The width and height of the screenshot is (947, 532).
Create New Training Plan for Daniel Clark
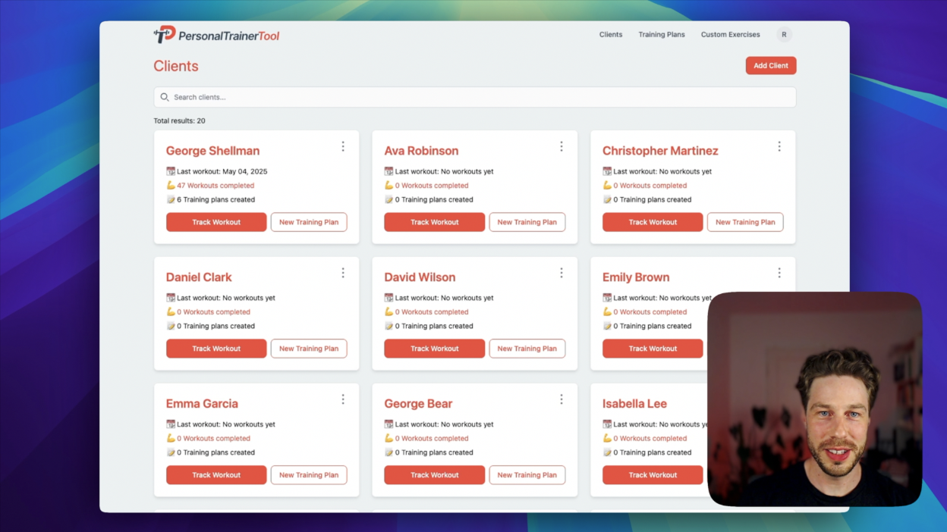tap(309, 349)
